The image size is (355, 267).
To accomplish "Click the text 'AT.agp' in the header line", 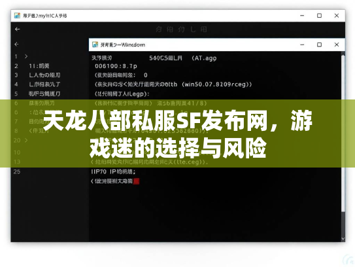I will 205,58.
